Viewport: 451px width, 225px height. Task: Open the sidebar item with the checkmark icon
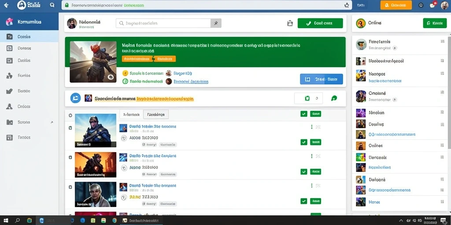(x=29, y=91)
